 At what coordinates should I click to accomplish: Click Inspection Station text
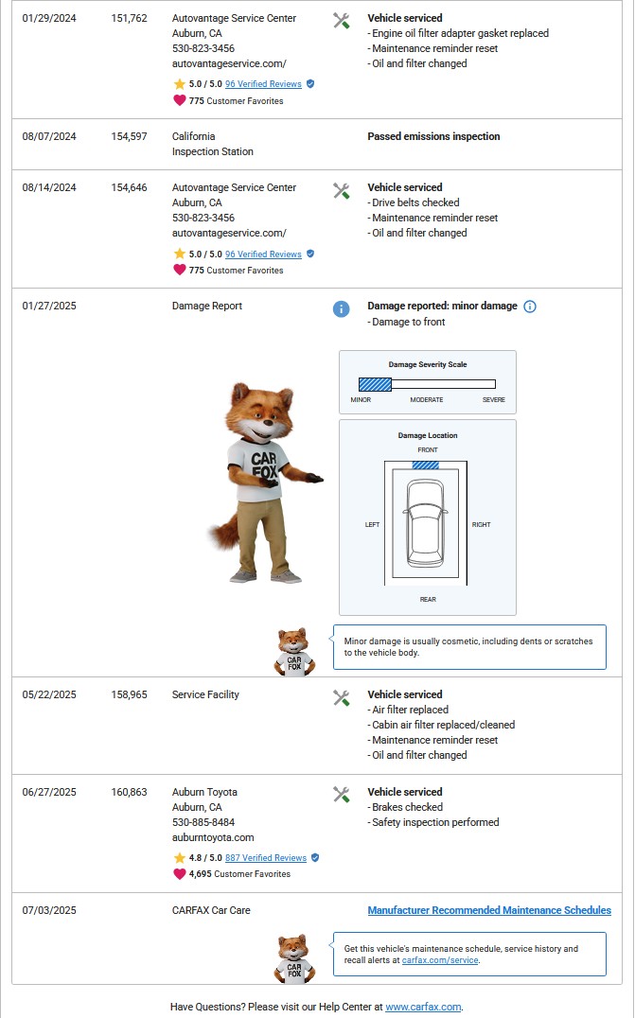212,151
